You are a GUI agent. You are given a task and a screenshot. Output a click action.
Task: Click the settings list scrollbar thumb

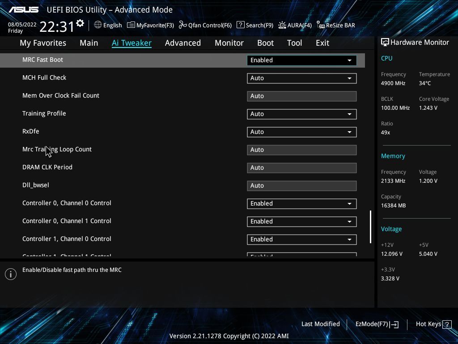tap(370, 227)
